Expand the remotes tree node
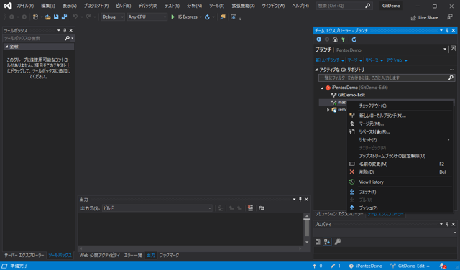The height and width of the screenshot is (270, 460). 328,110
